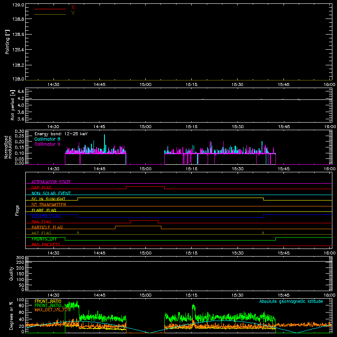Click the ECLIPSE_FLAG label
The width and height of the screenshot is (337, 337).
[x=46, y=216]
